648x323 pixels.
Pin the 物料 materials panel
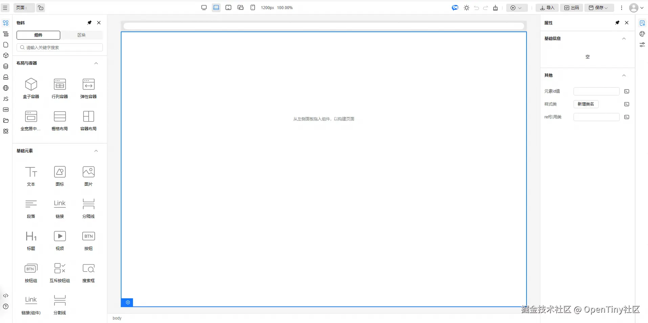click(x=89, y=23)
